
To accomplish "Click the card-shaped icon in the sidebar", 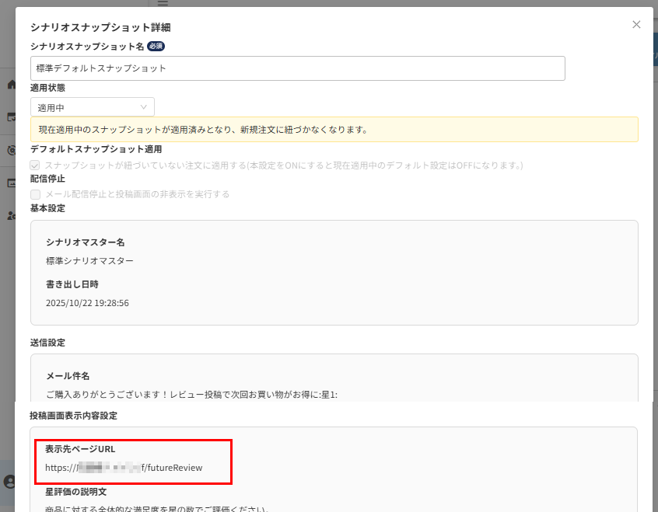I will tap(10, 183).
